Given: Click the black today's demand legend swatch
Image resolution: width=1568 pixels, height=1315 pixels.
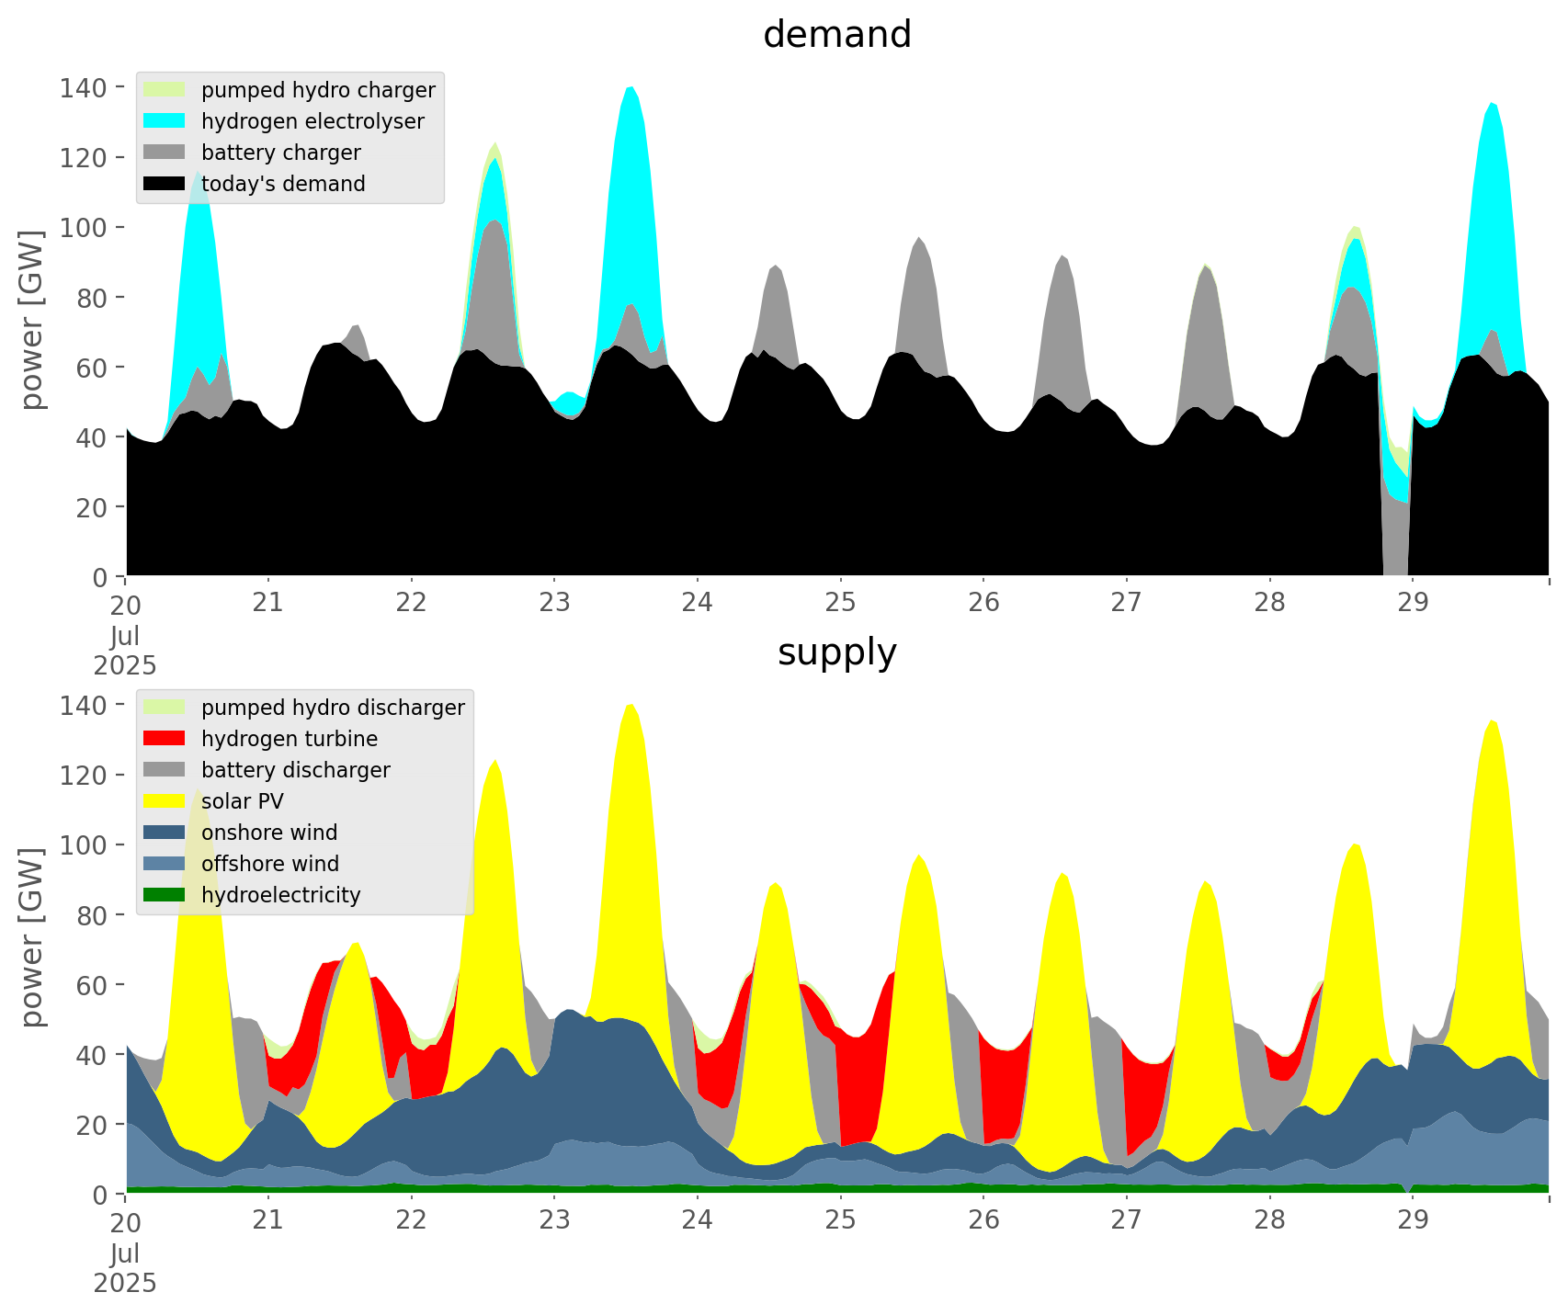Looking at the screenshot, I should [x=165, y=184].
